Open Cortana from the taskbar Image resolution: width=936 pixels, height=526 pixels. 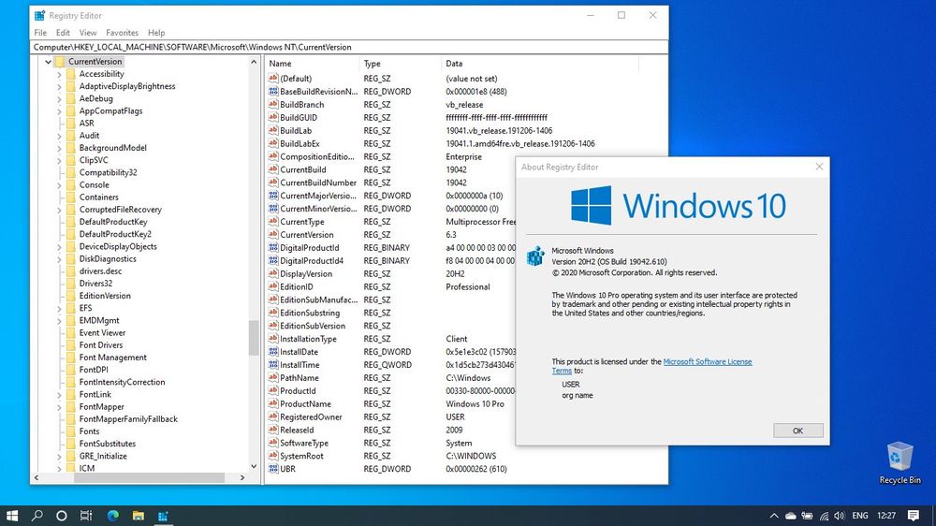click(62, 516)
